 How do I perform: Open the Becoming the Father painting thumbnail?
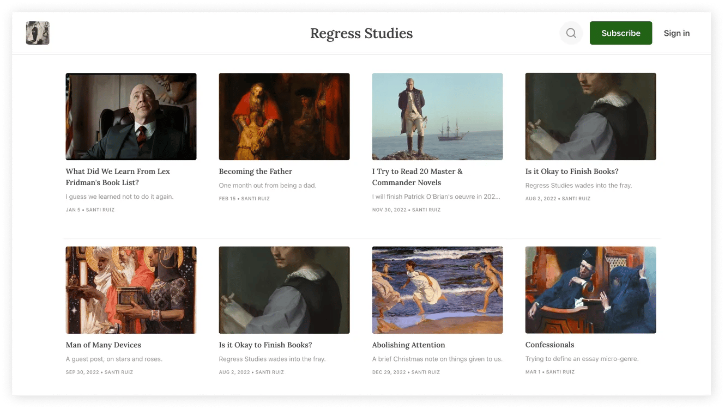click(284, 117)
